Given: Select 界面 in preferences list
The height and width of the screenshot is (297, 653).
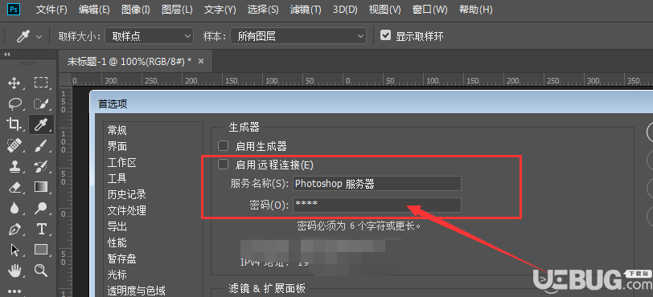Looking at the screenshot, I should tap(117, 146).
